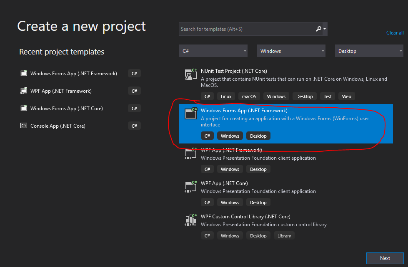Click the C# tag on NUnit Test Project

pyautogui.click(x=207, y=96)
